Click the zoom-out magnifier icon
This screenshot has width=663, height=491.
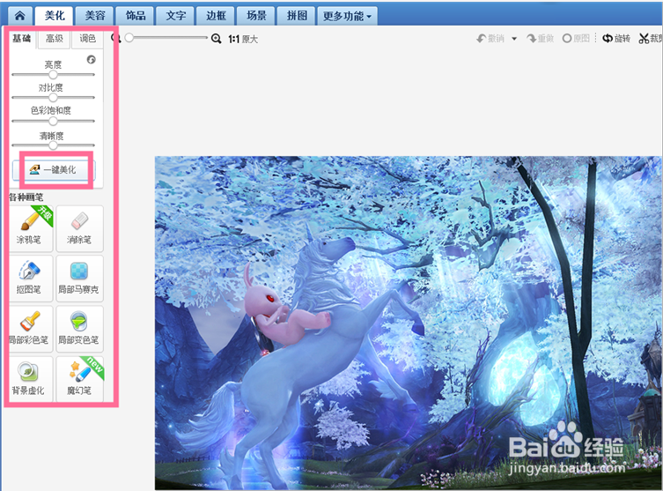point(115,39)
